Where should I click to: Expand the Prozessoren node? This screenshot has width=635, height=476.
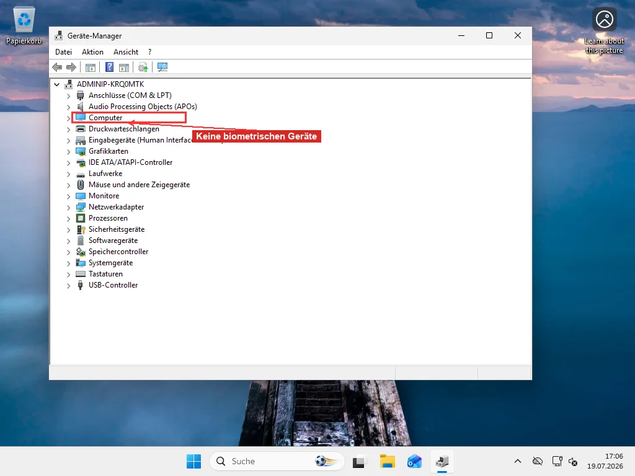(x=68, y=219)
